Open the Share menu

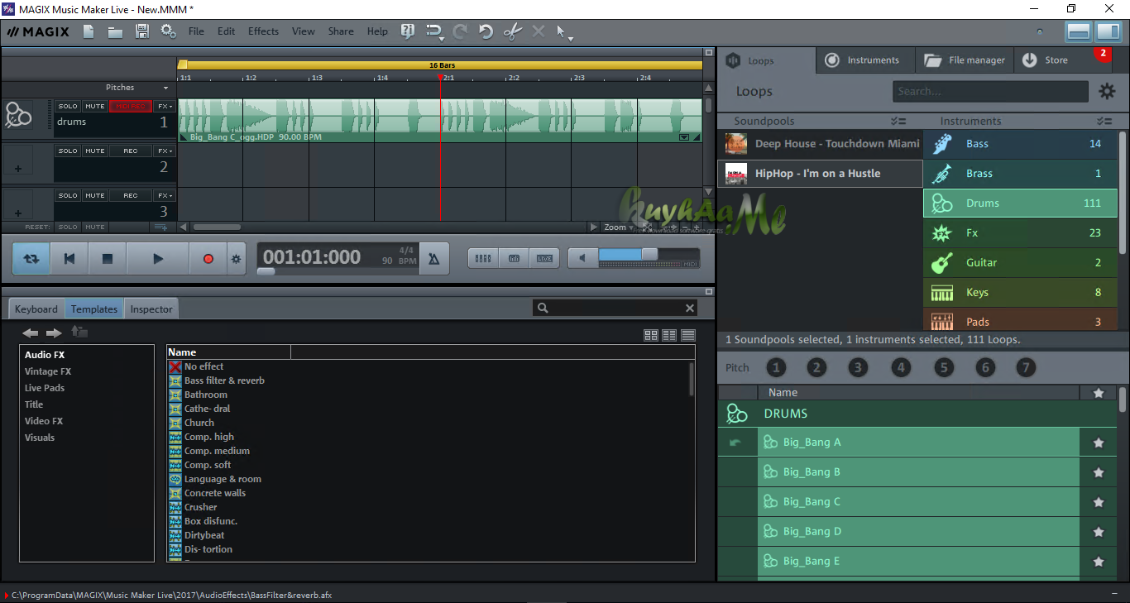click(x=341, y=31)
